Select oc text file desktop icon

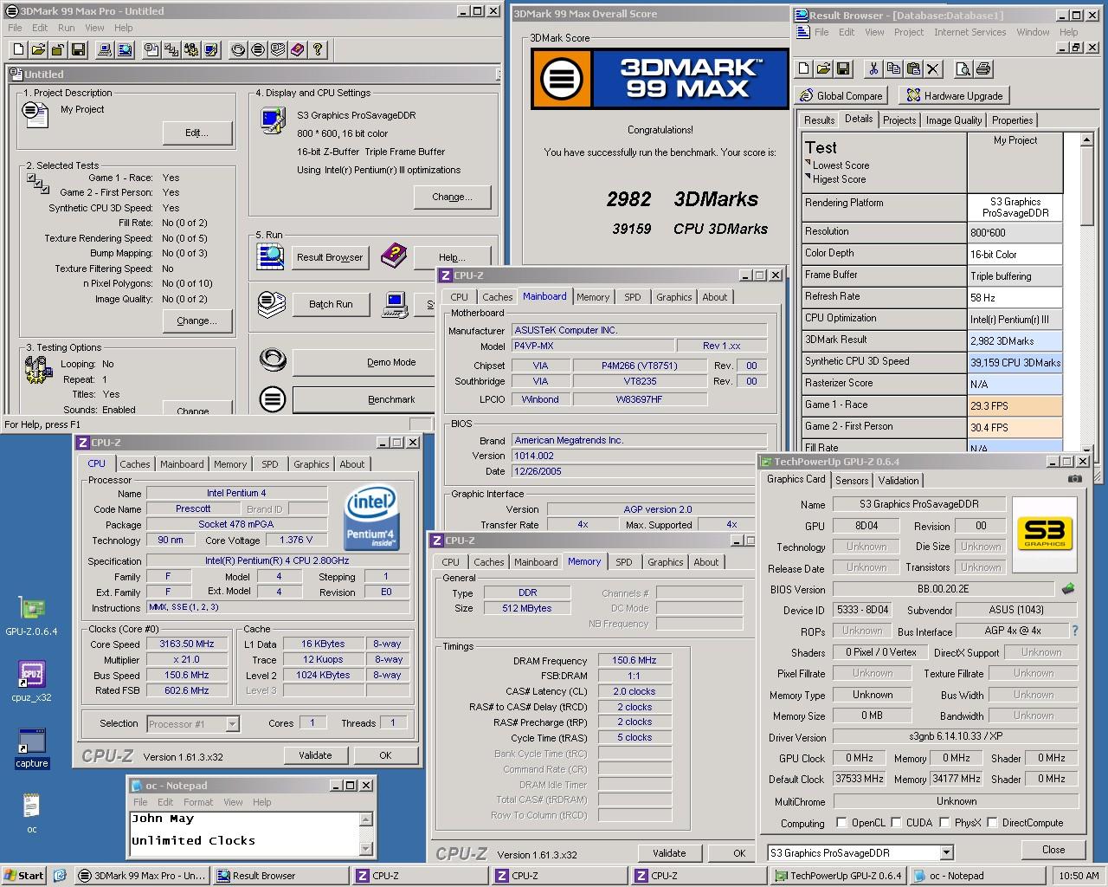(x=32, y=813)
